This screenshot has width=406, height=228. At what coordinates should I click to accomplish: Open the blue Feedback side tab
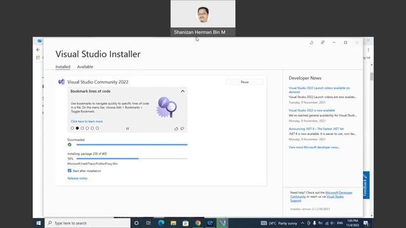(366, 185)
